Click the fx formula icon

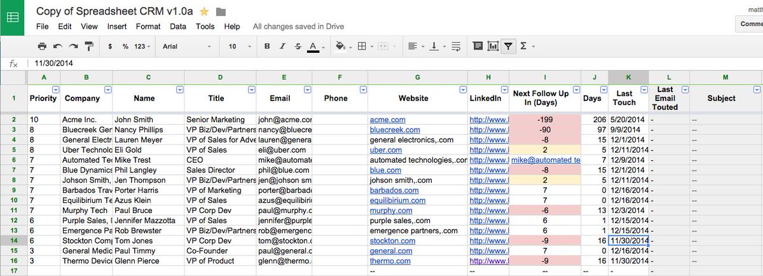coord(13,63)
